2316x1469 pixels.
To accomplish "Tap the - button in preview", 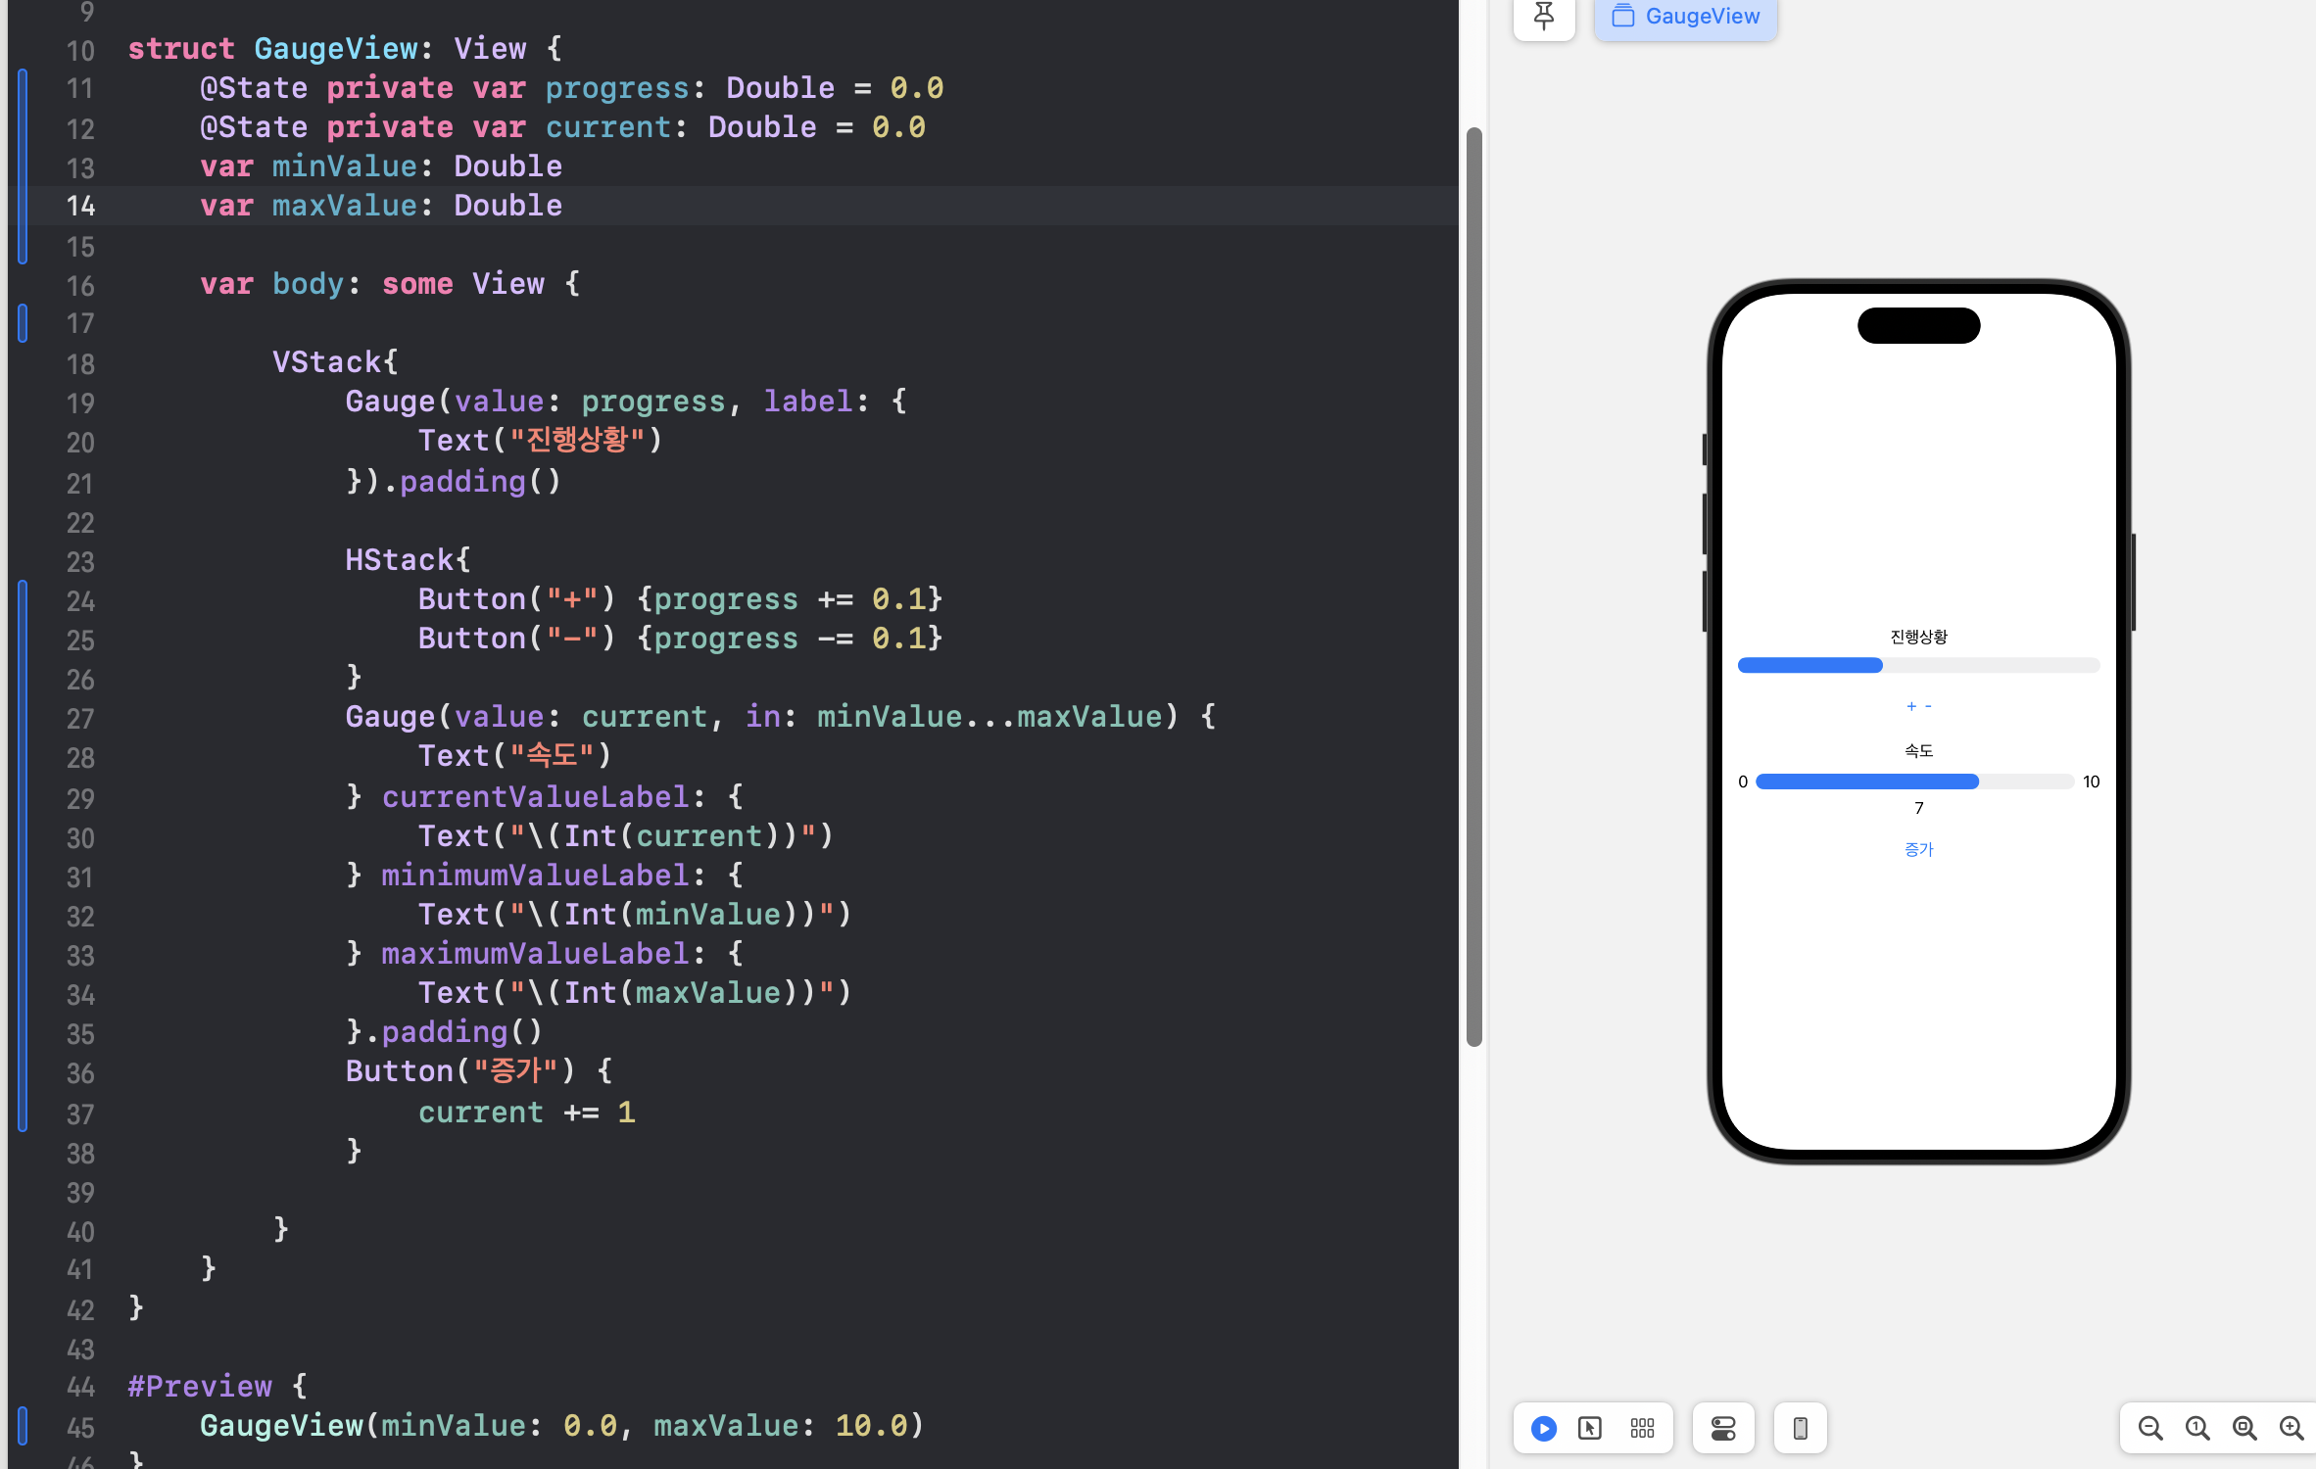I will click(1928, 706).
